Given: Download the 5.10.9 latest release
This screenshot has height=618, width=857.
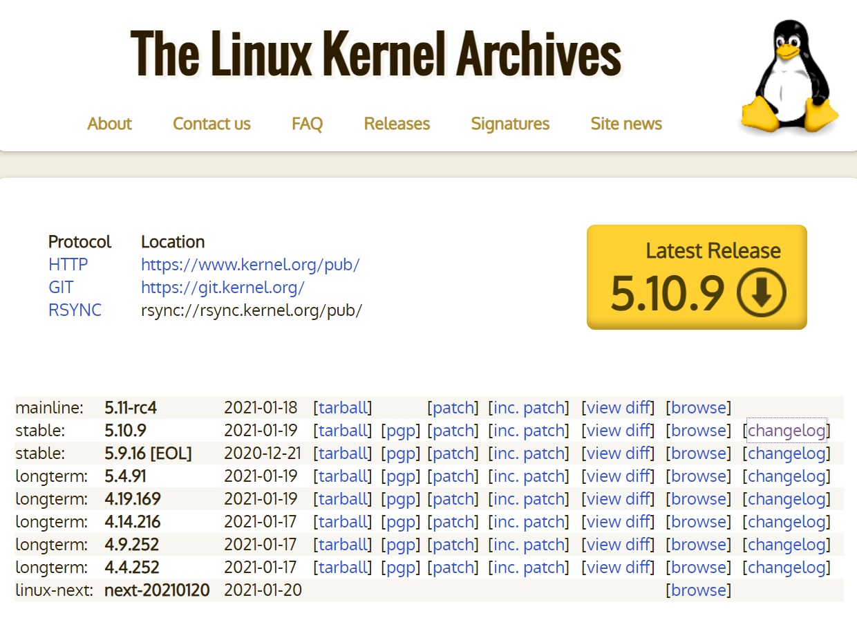Looking at the screenshot, I should (x=696, y=277).
